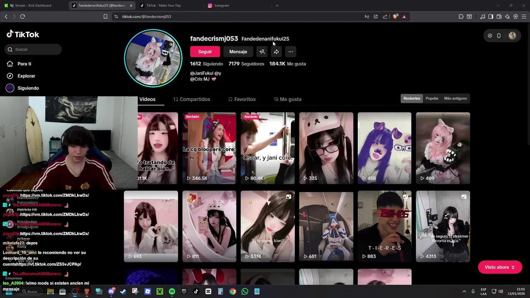The image size is (530, 298).
Task: Click the TikTok Buscar search field
Action: 33,49
